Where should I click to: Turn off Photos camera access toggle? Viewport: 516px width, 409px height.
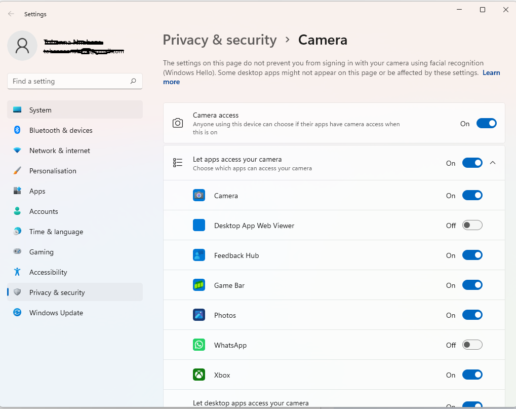point(472,315)
